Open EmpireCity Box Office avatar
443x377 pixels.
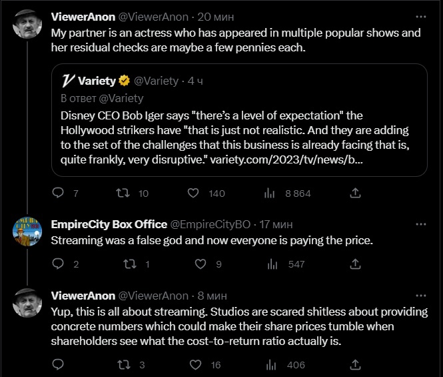pos(27,232)
